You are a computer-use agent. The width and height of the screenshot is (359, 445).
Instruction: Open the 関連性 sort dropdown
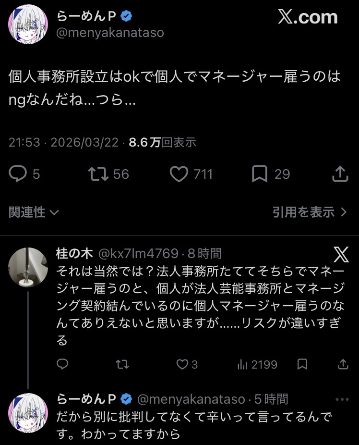(x=34, y=212)
